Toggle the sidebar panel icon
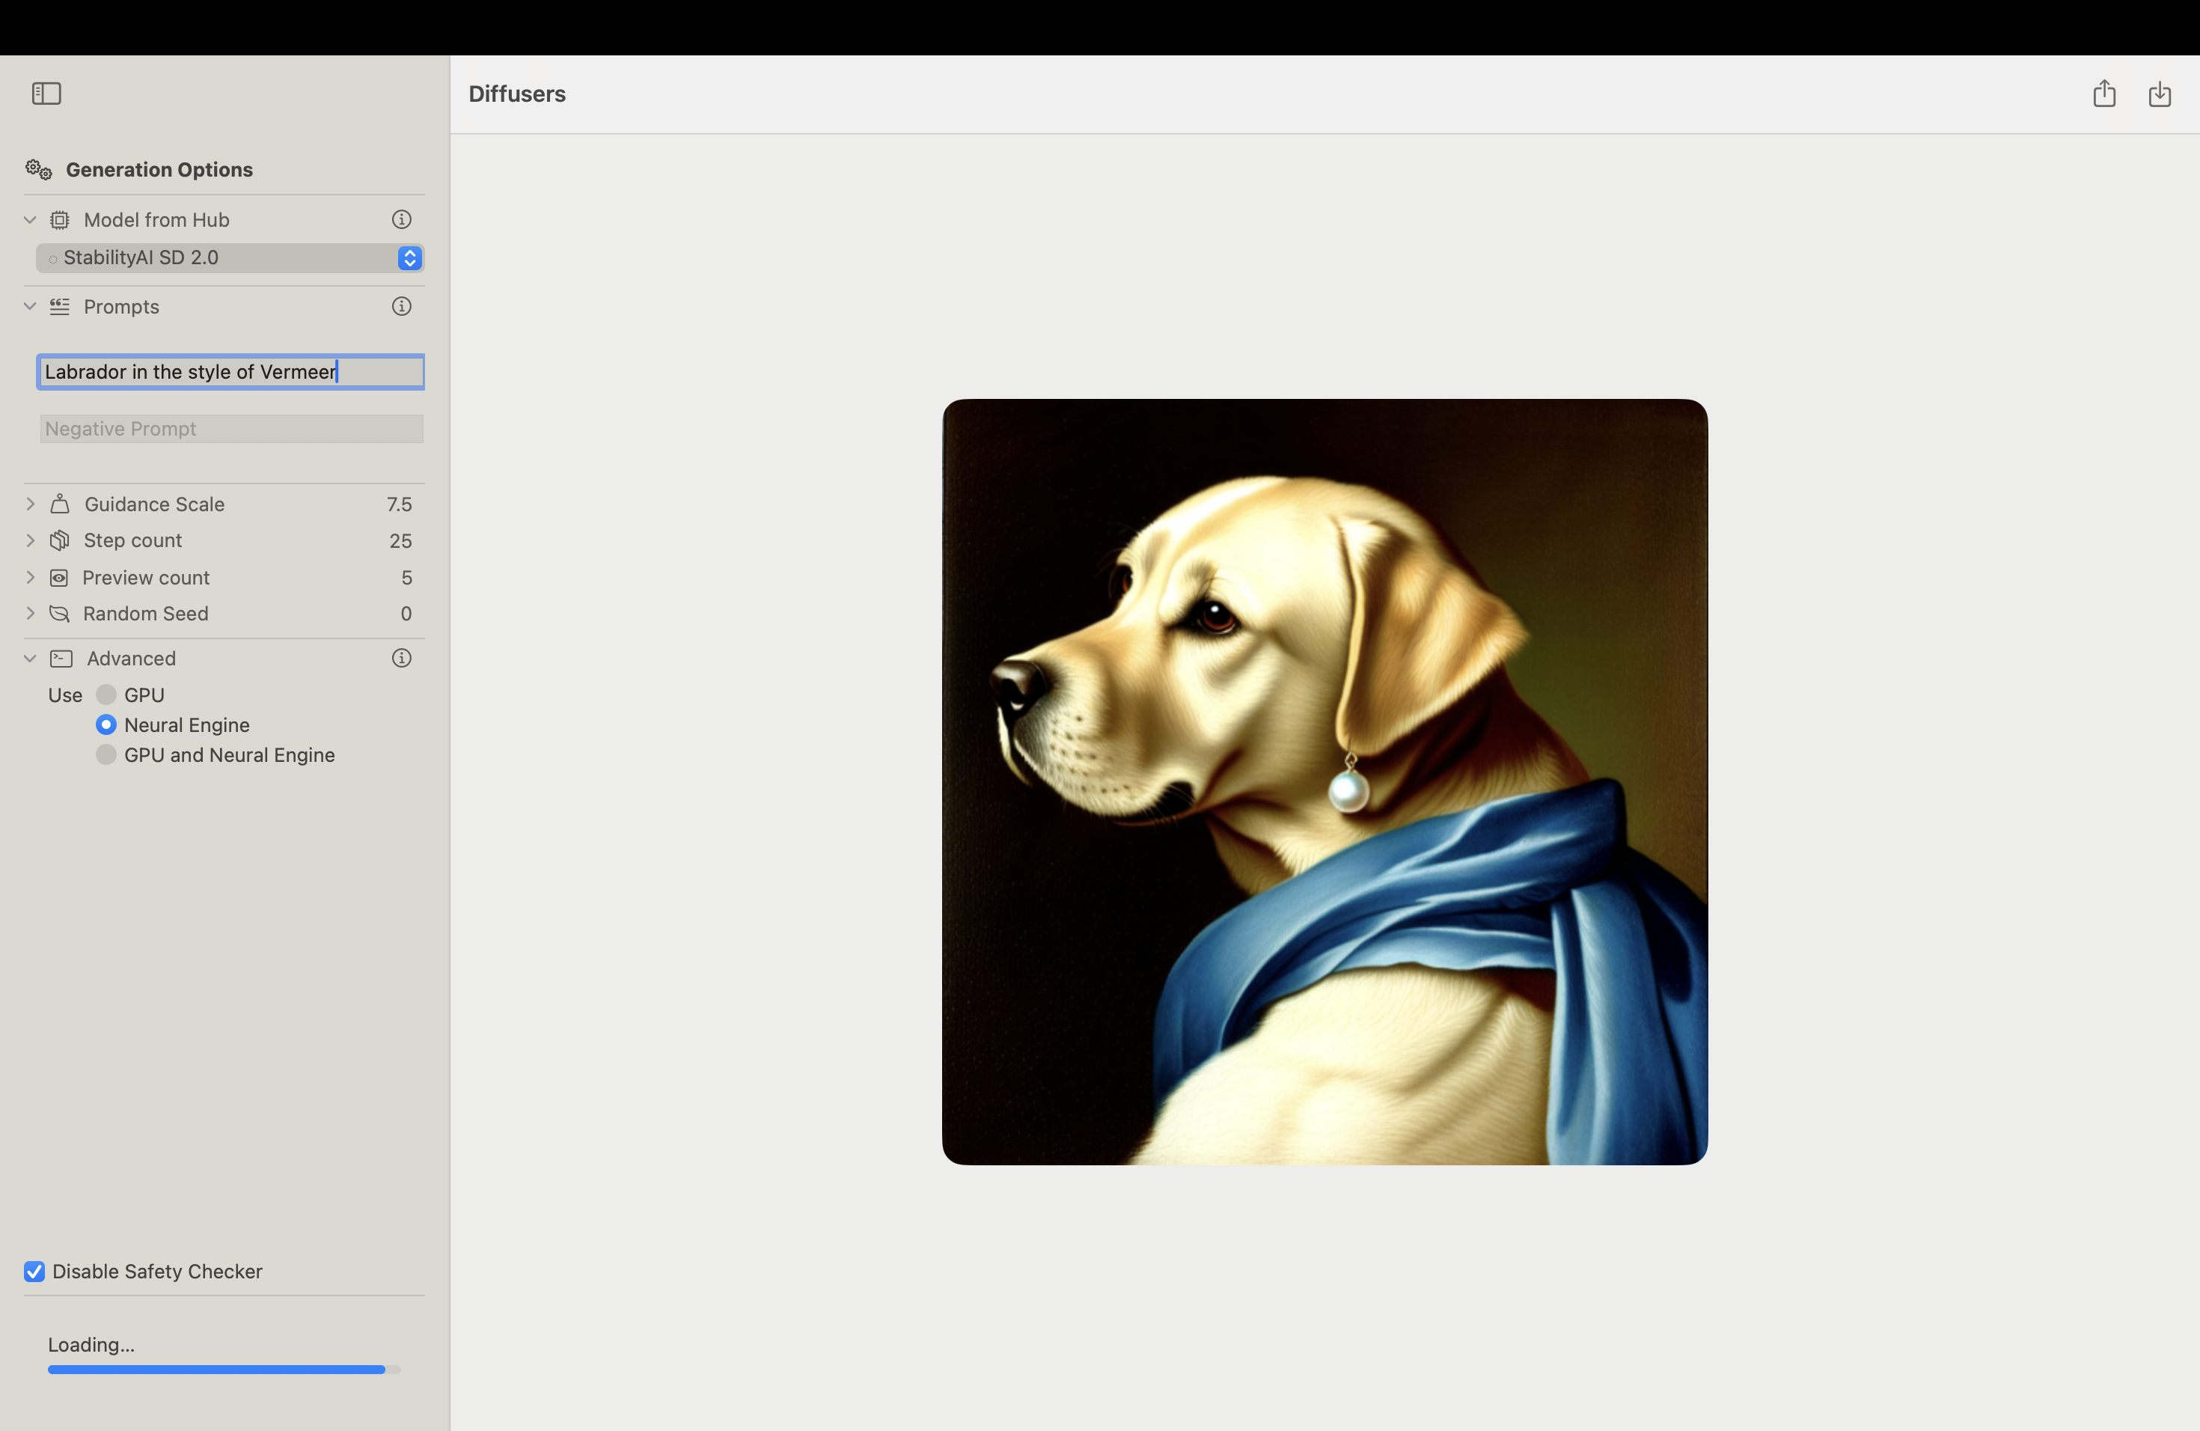This screenshot has width=2200, height=1431. (46, 94)
